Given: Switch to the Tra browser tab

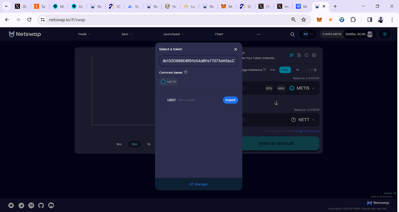Looking at the screenshot, I should (x=134, y=6).
